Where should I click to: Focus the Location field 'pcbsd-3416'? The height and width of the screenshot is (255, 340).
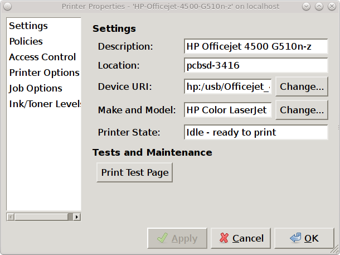point(256,65)
